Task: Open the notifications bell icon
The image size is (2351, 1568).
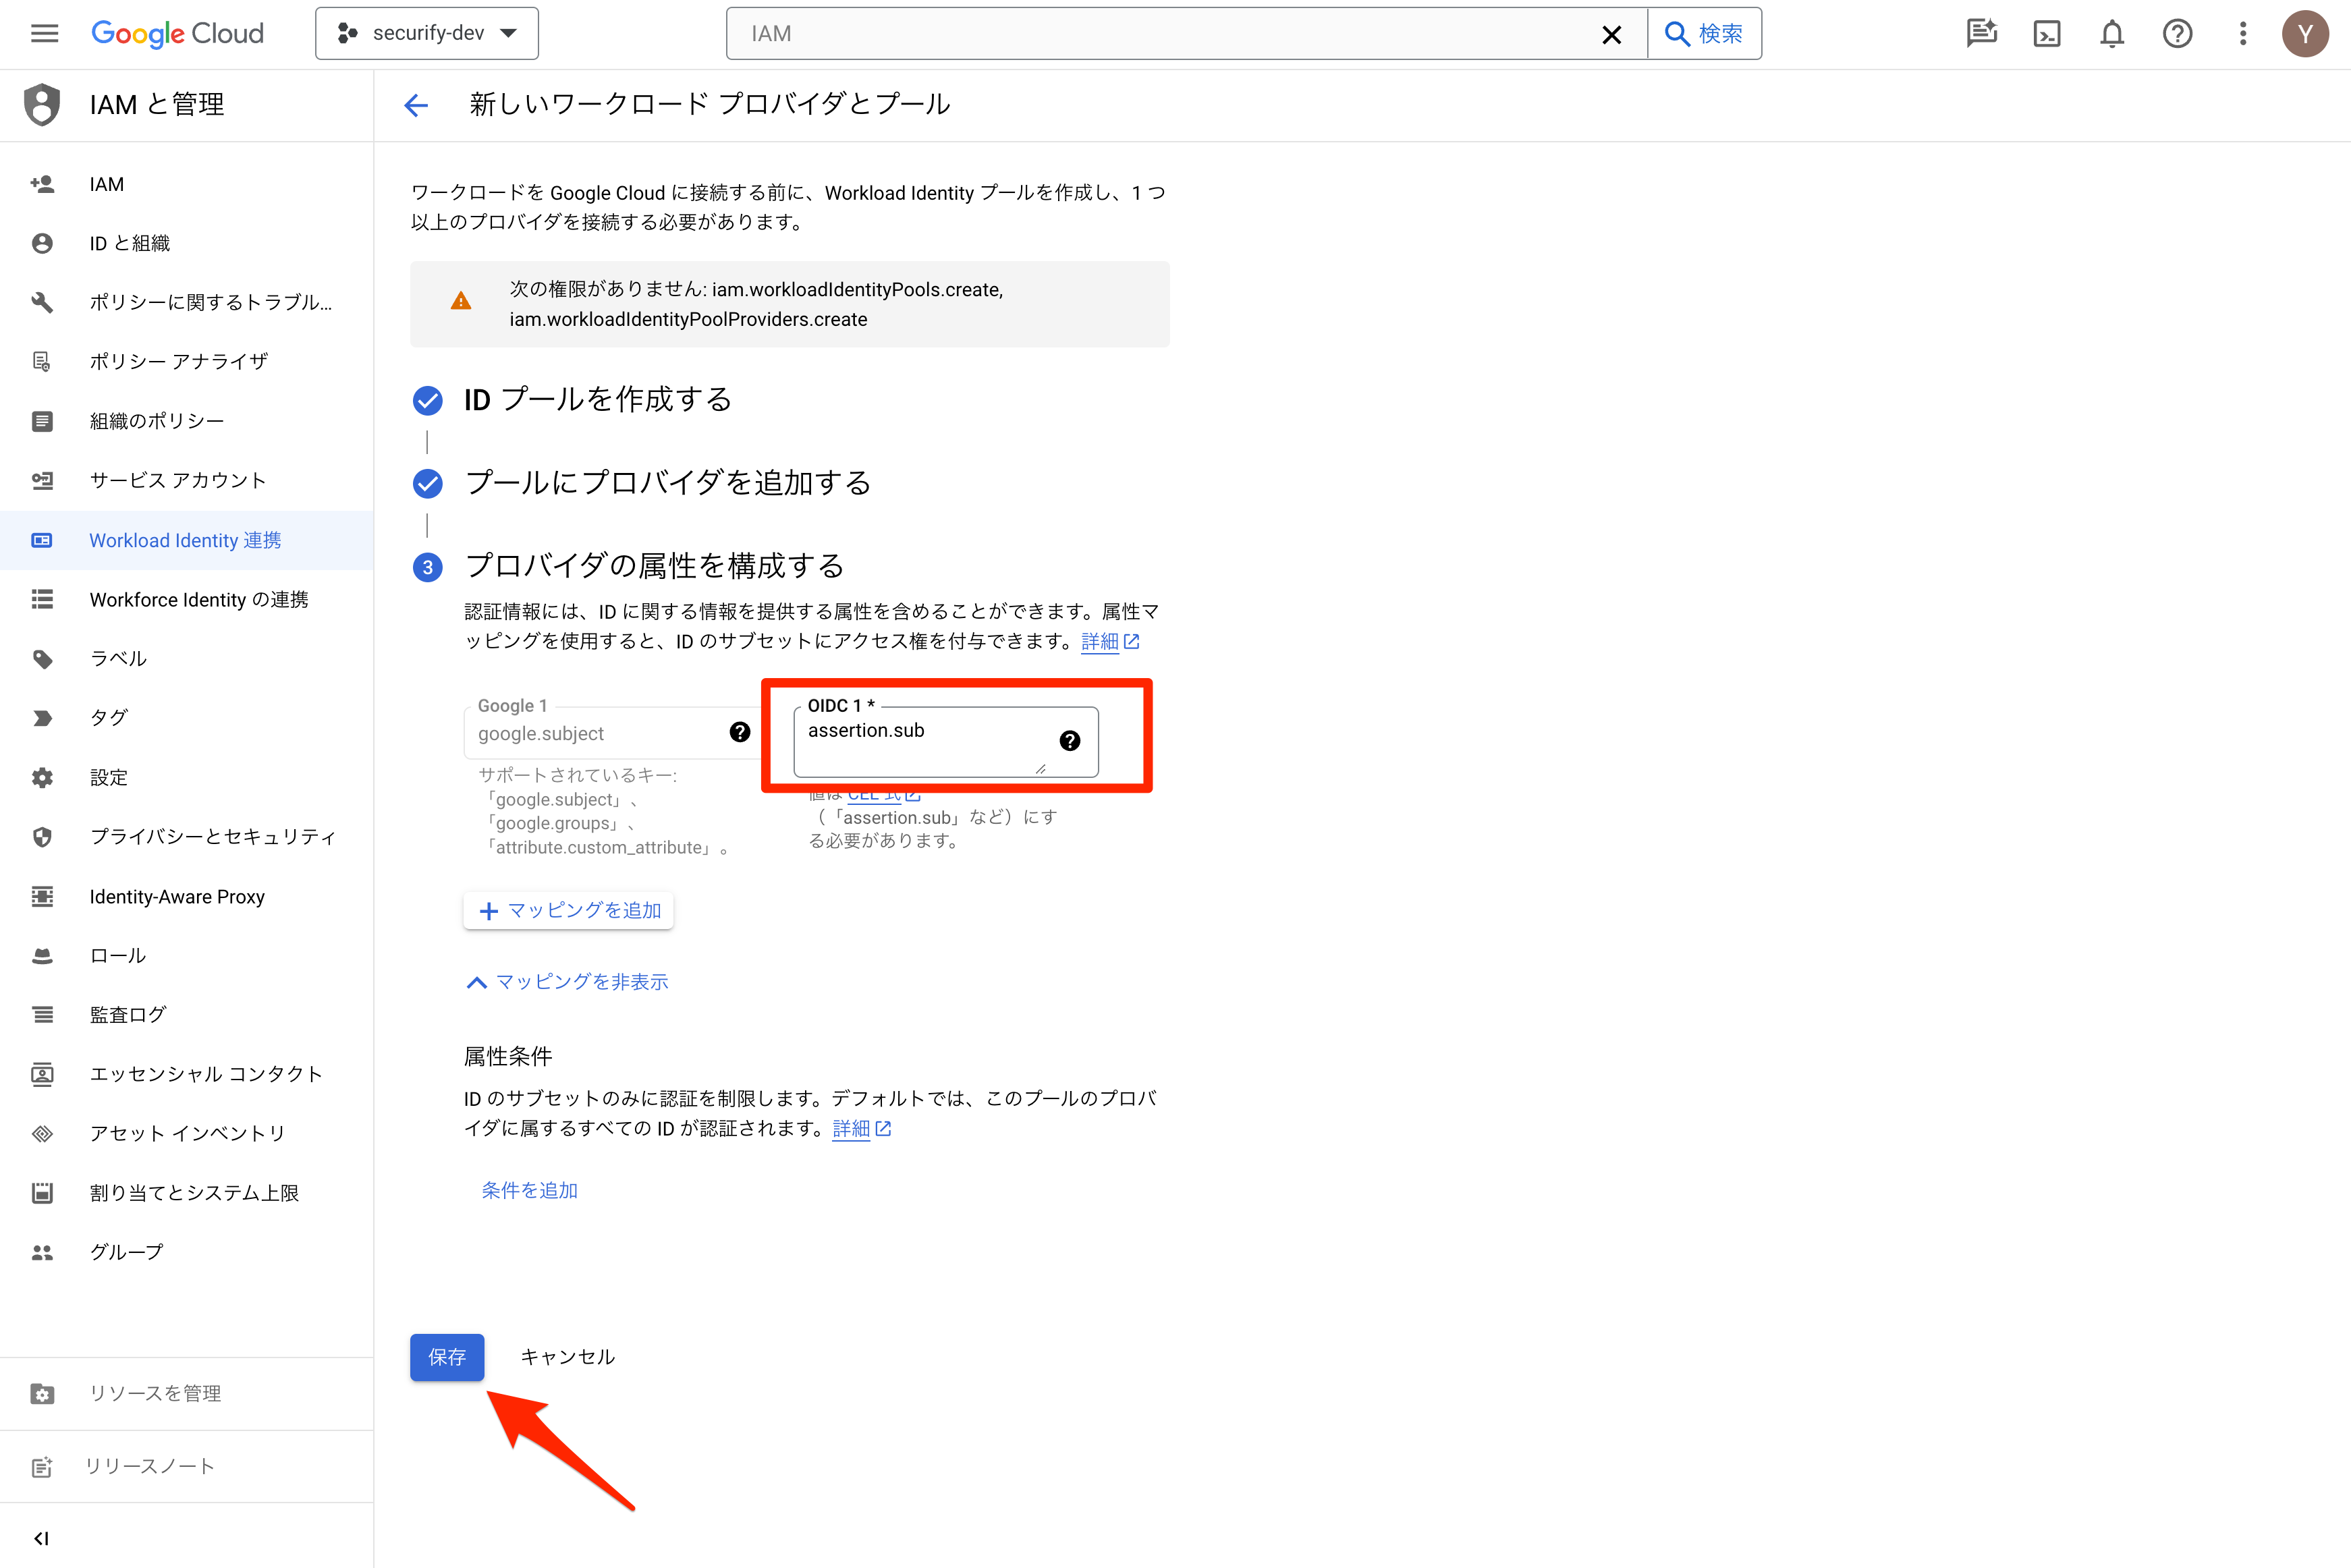Action: [x=2112, y=34]
